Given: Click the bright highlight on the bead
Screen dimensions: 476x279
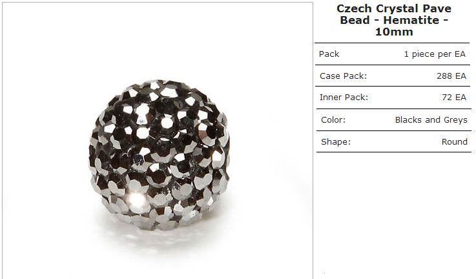Looking at the screenshot, I should point(136,199).
